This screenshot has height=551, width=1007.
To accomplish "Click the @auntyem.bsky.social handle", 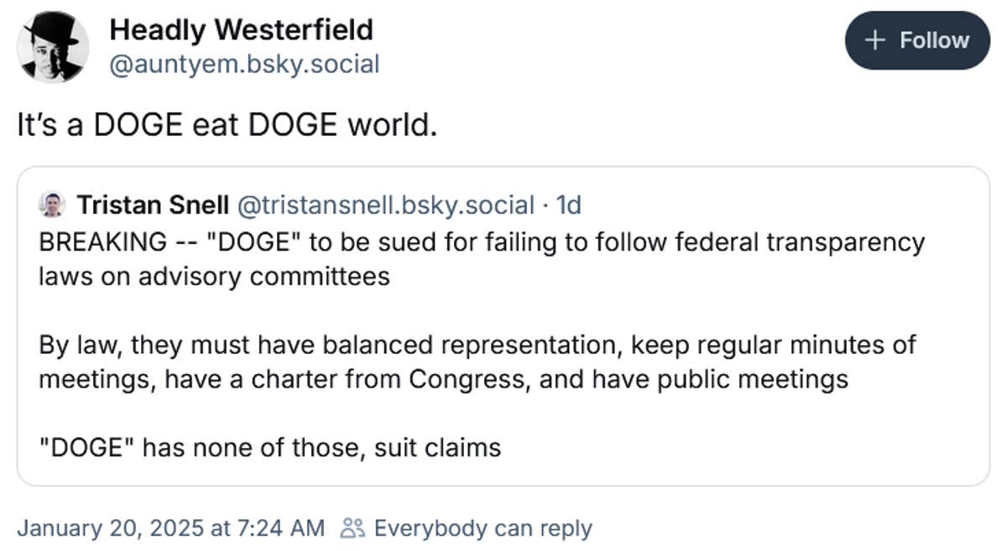I will pyautogui.click(x=244, y=64).
